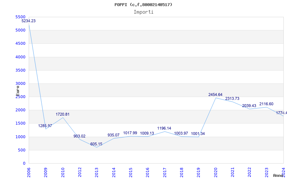The image size is (287, 179).
Task: Click the chart title POPPI (c.f.80002140517)
Action: 143,5
